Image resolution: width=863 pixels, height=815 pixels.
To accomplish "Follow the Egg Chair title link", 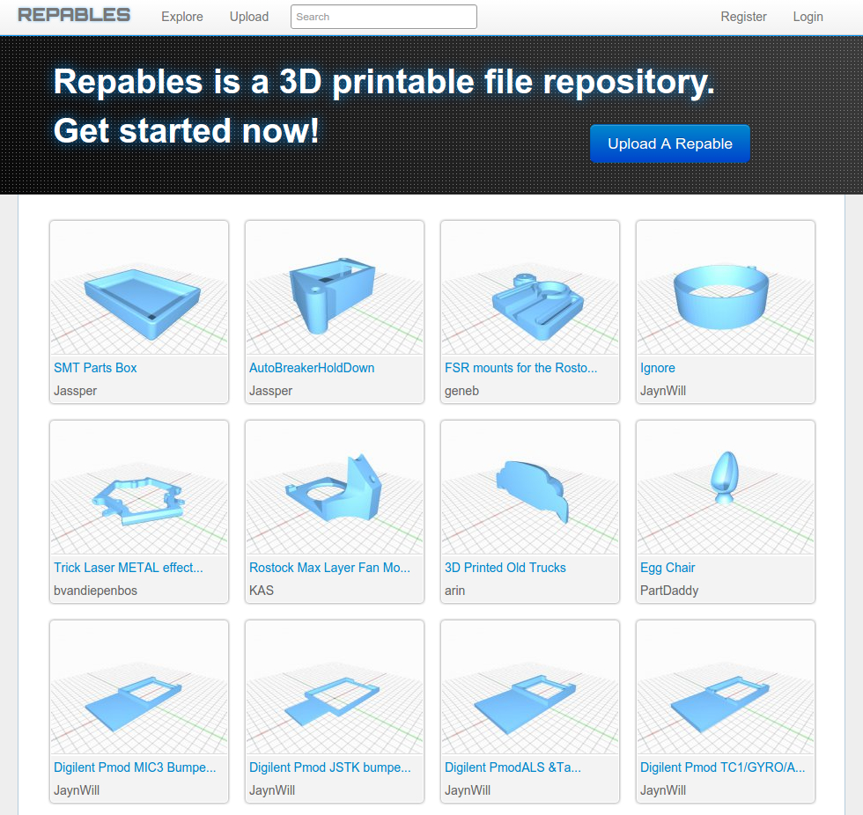I will point(668,568).
